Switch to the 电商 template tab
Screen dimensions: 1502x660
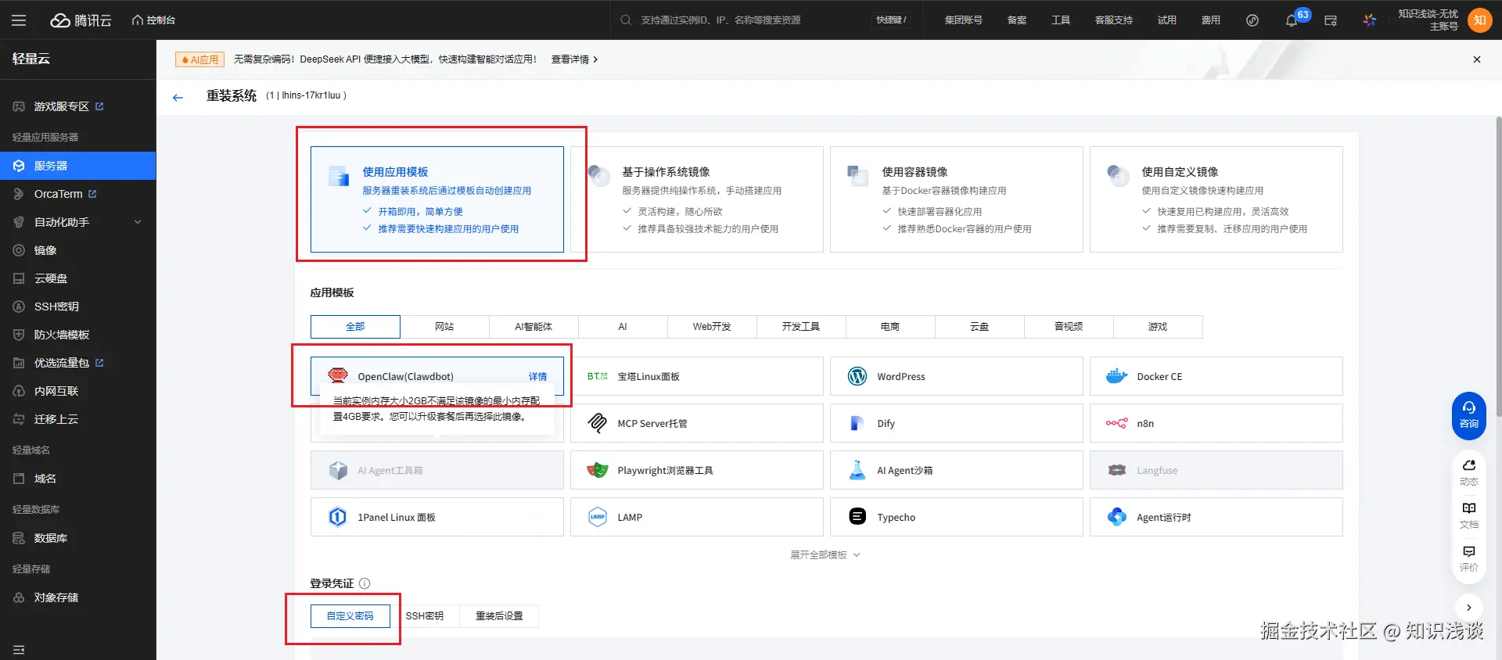pyautogui.click(x=890, y=327)
